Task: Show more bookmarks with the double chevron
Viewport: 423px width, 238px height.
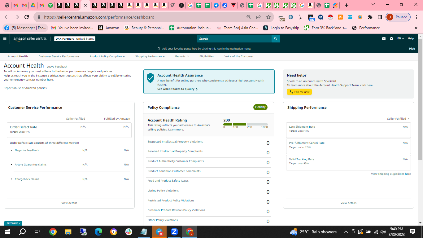Action: click(416, 28)
